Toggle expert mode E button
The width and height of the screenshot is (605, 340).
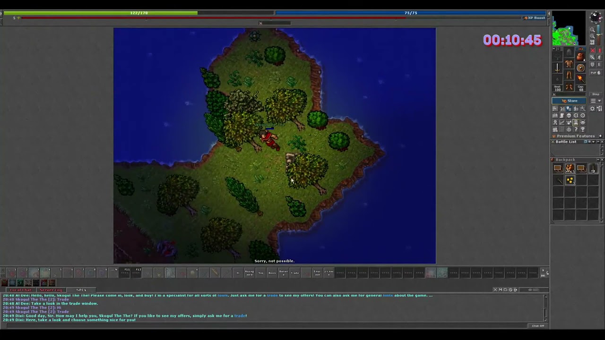point(600,65)
